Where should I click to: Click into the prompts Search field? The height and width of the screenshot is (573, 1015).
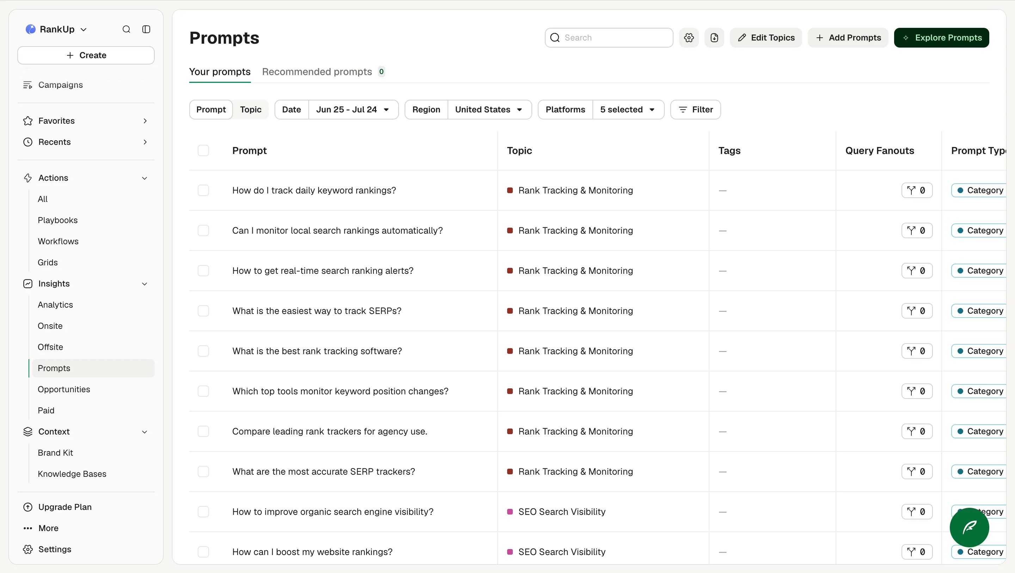click(x=609, y=37)
